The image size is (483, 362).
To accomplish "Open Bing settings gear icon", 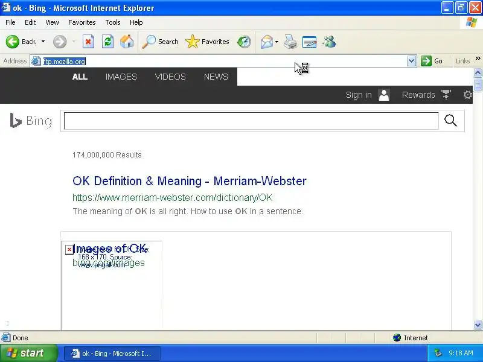I will [467, 95].
